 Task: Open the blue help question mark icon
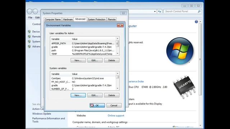click(x=196, y=22)
